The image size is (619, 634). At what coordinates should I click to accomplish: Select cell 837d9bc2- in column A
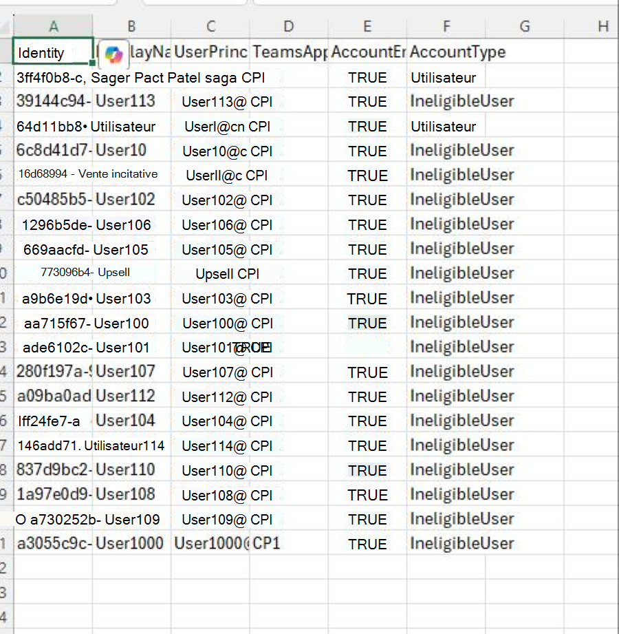pos(54,469)
